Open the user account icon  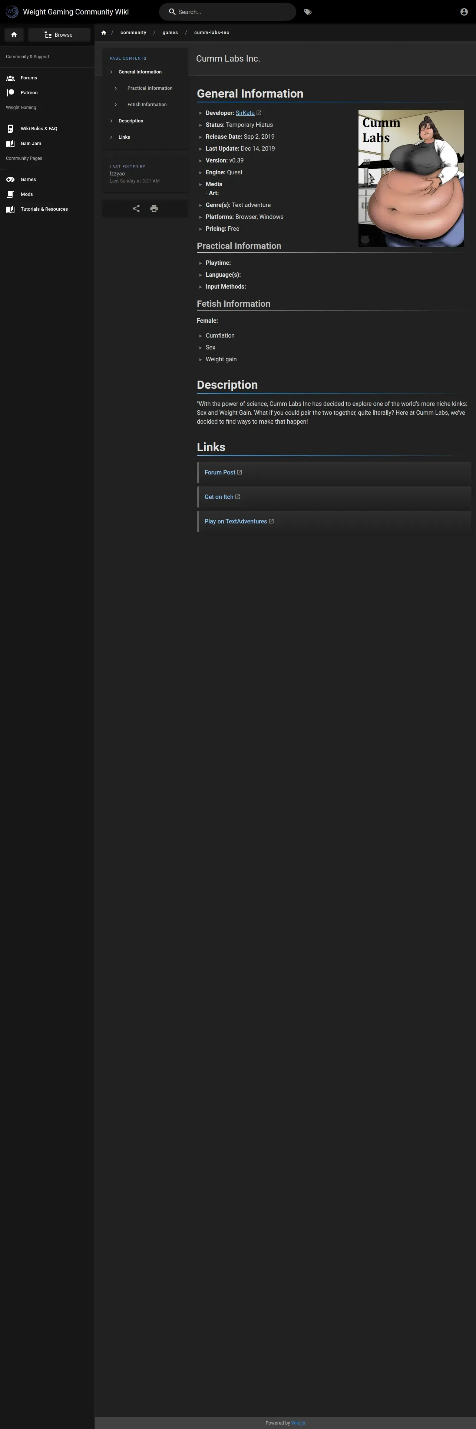pyautogui.click(x=464, y=12)
